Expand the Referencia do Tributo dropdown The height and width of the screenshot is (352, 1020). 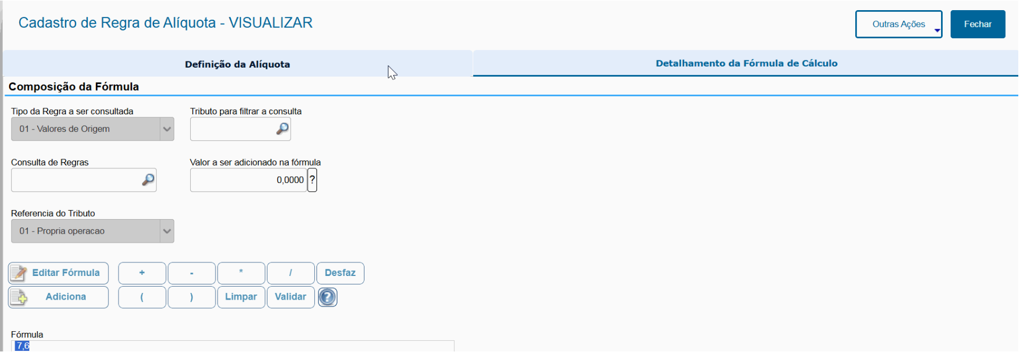[x=166, y=231]
